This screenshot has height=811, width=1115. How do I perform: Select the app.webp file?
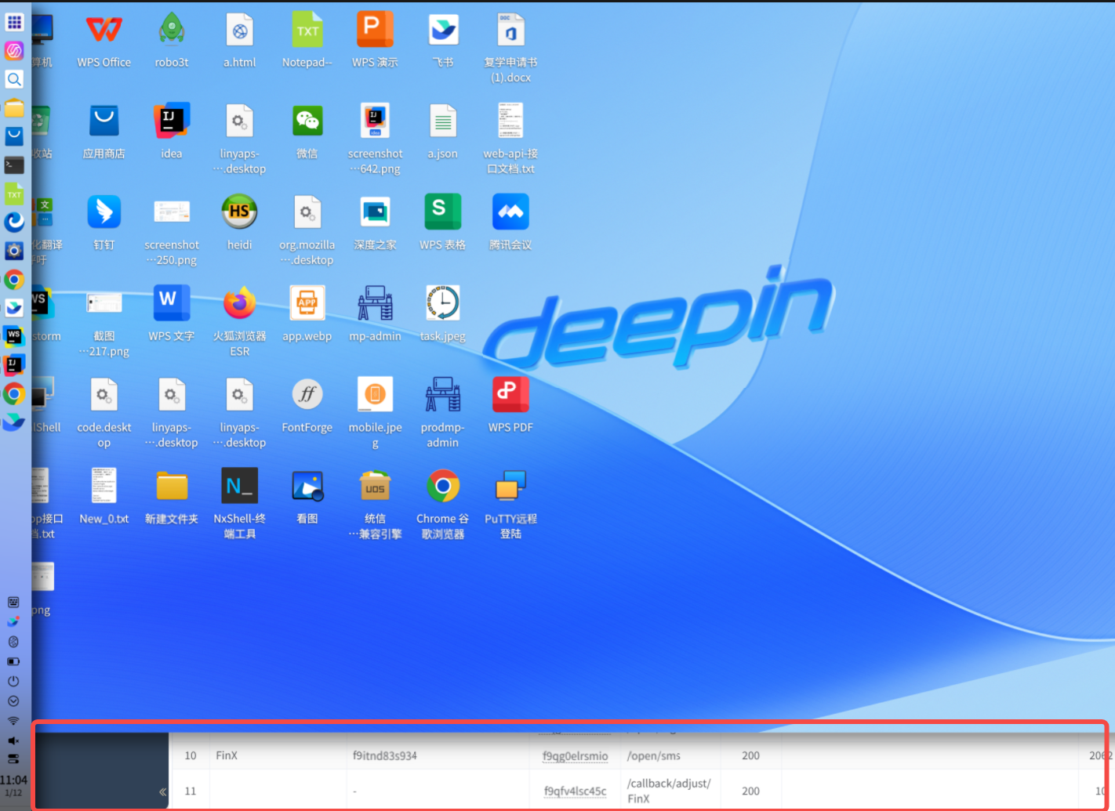click(307, 314)
